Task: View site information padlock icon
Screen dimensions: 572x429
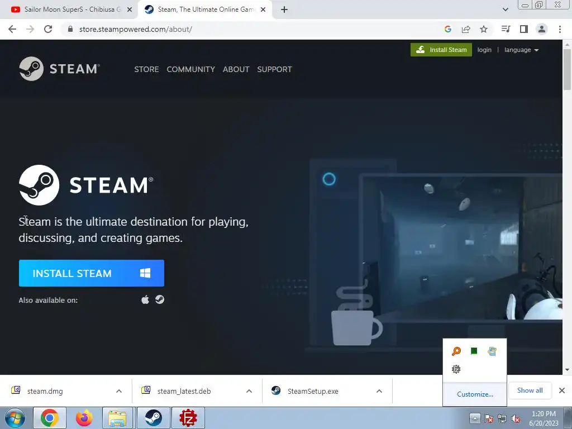Action: click(70, 29)
